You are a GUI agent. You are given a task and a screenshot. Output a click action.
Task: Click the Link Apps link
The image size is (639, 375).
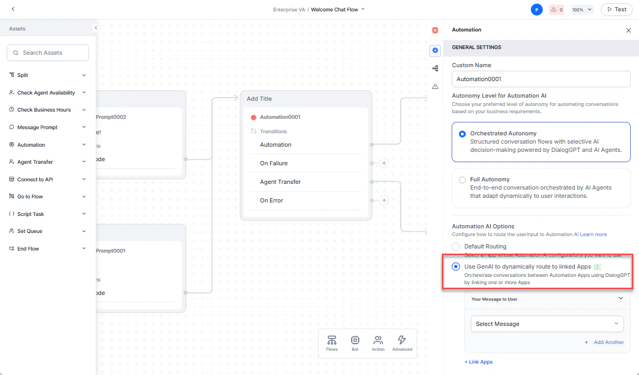(x=479, y=362)
